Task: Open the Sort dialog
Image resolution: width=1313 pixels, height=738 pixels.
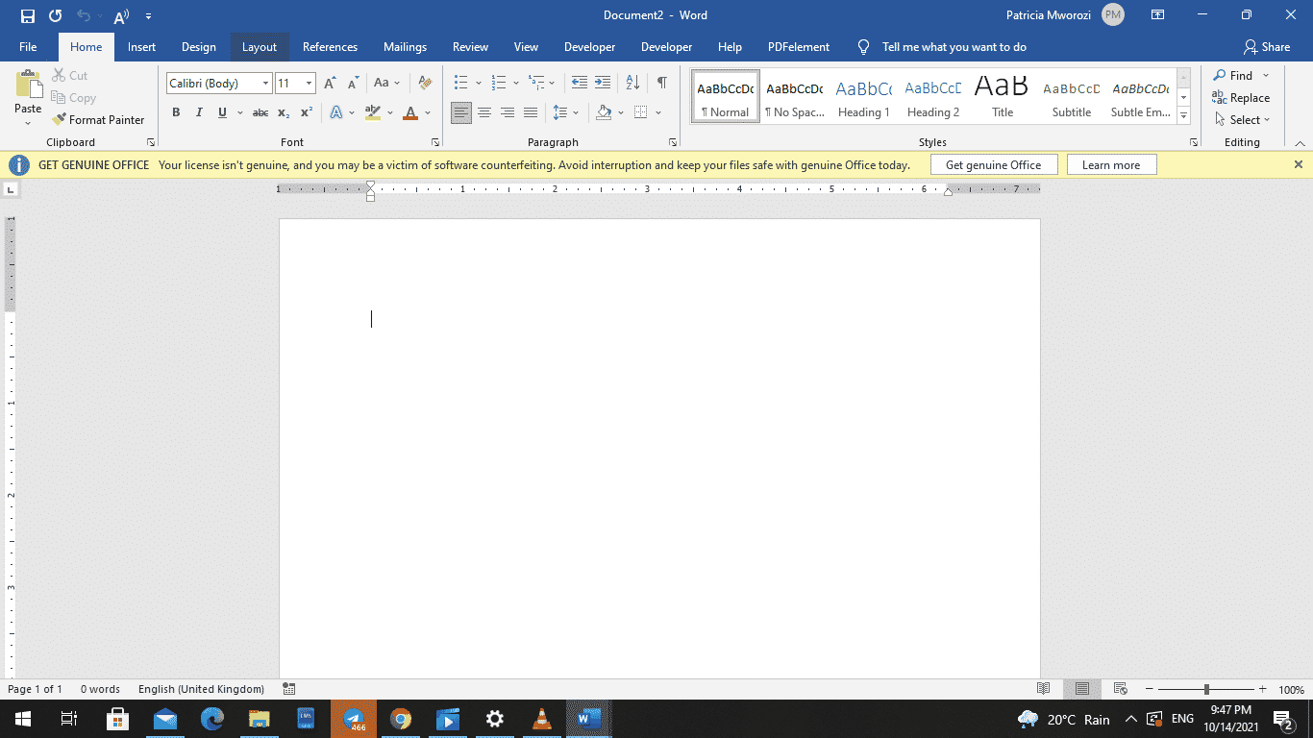Action: 632,83
